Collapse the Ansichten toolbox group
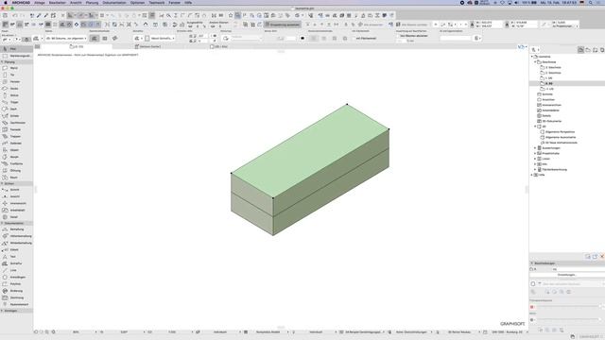This screenshot has width=605, height=340. coord(2,183)
